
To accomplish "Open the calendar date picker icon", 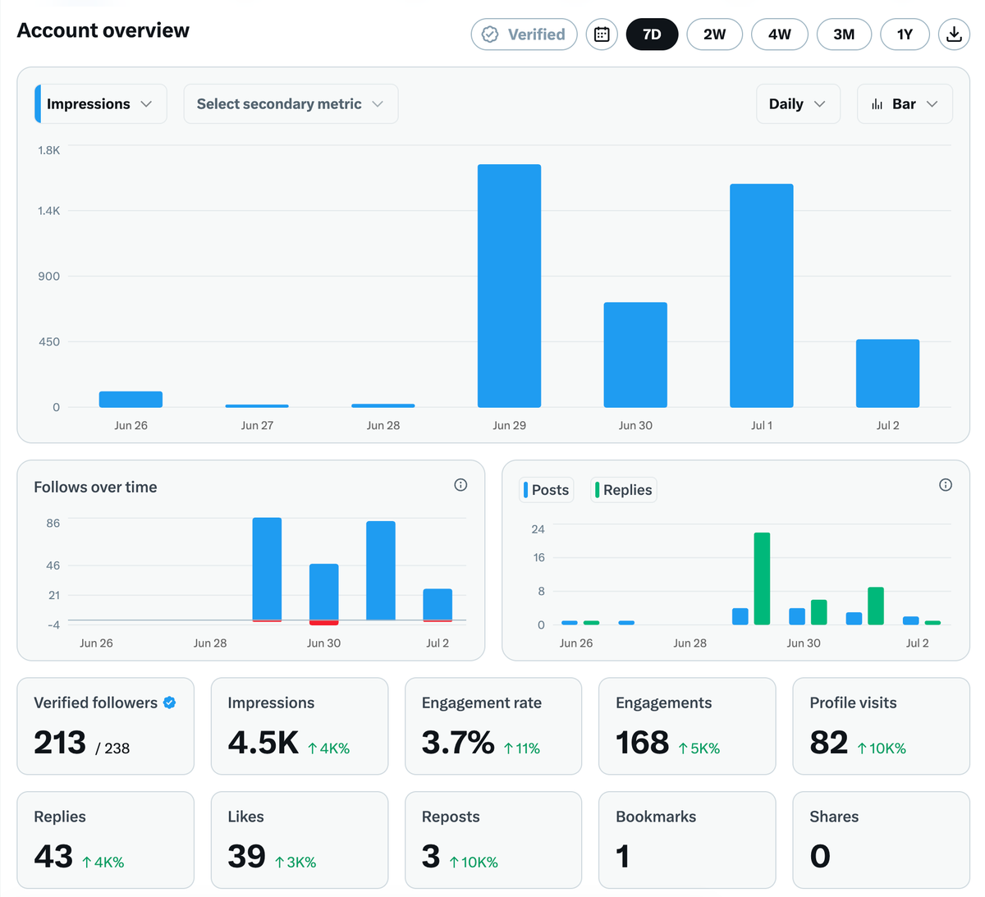I will (x=602, y=34).
